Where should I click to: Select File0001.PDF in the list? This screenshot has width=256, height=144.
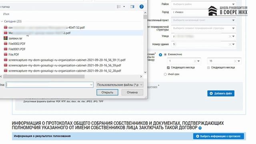[17, 49]
